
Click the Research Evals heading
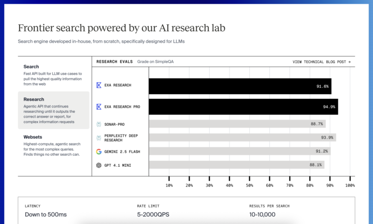point(114,62)
